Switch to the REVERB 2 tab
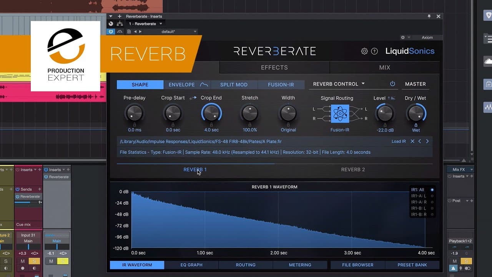 click(353, 170)
